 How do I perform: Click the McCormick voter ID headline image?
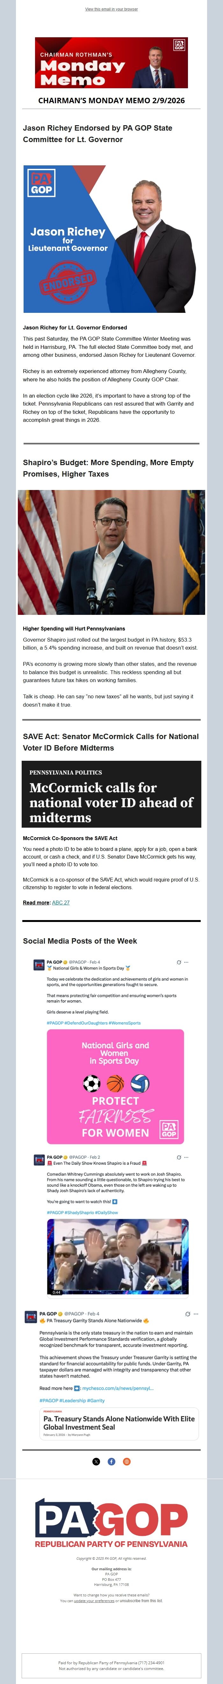click(111, 794)
